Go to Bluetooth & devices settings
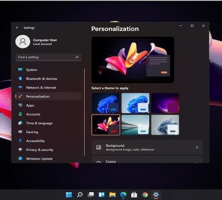 48,79
